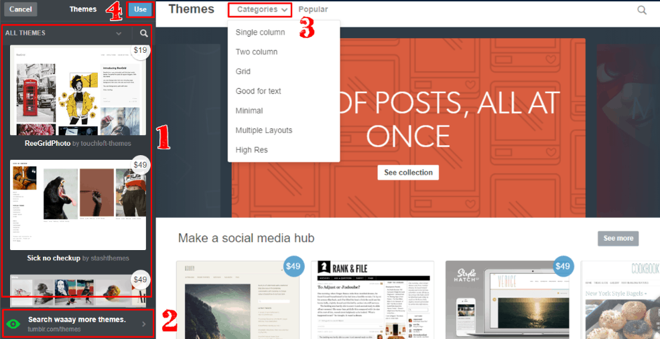
Task: Click the $49 badge on Style Hatch theme
Action: tap(562, 266)
